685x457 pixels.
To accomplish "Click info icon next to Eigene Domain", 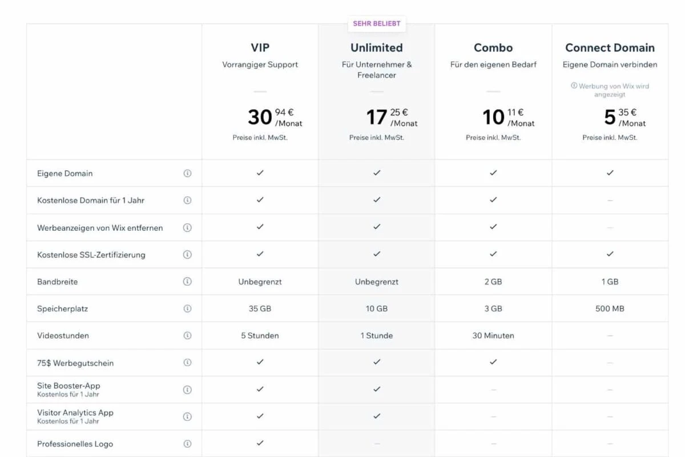I will click(x=187, y=173).
